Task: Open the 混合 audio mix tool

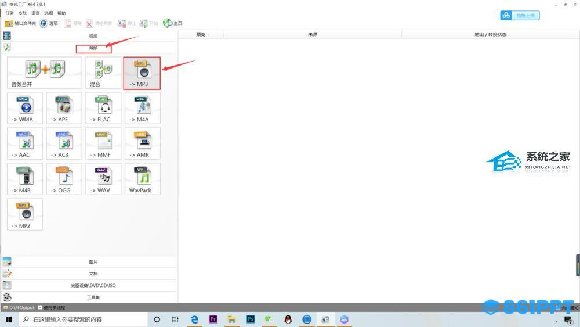Action: click(103, 73)
